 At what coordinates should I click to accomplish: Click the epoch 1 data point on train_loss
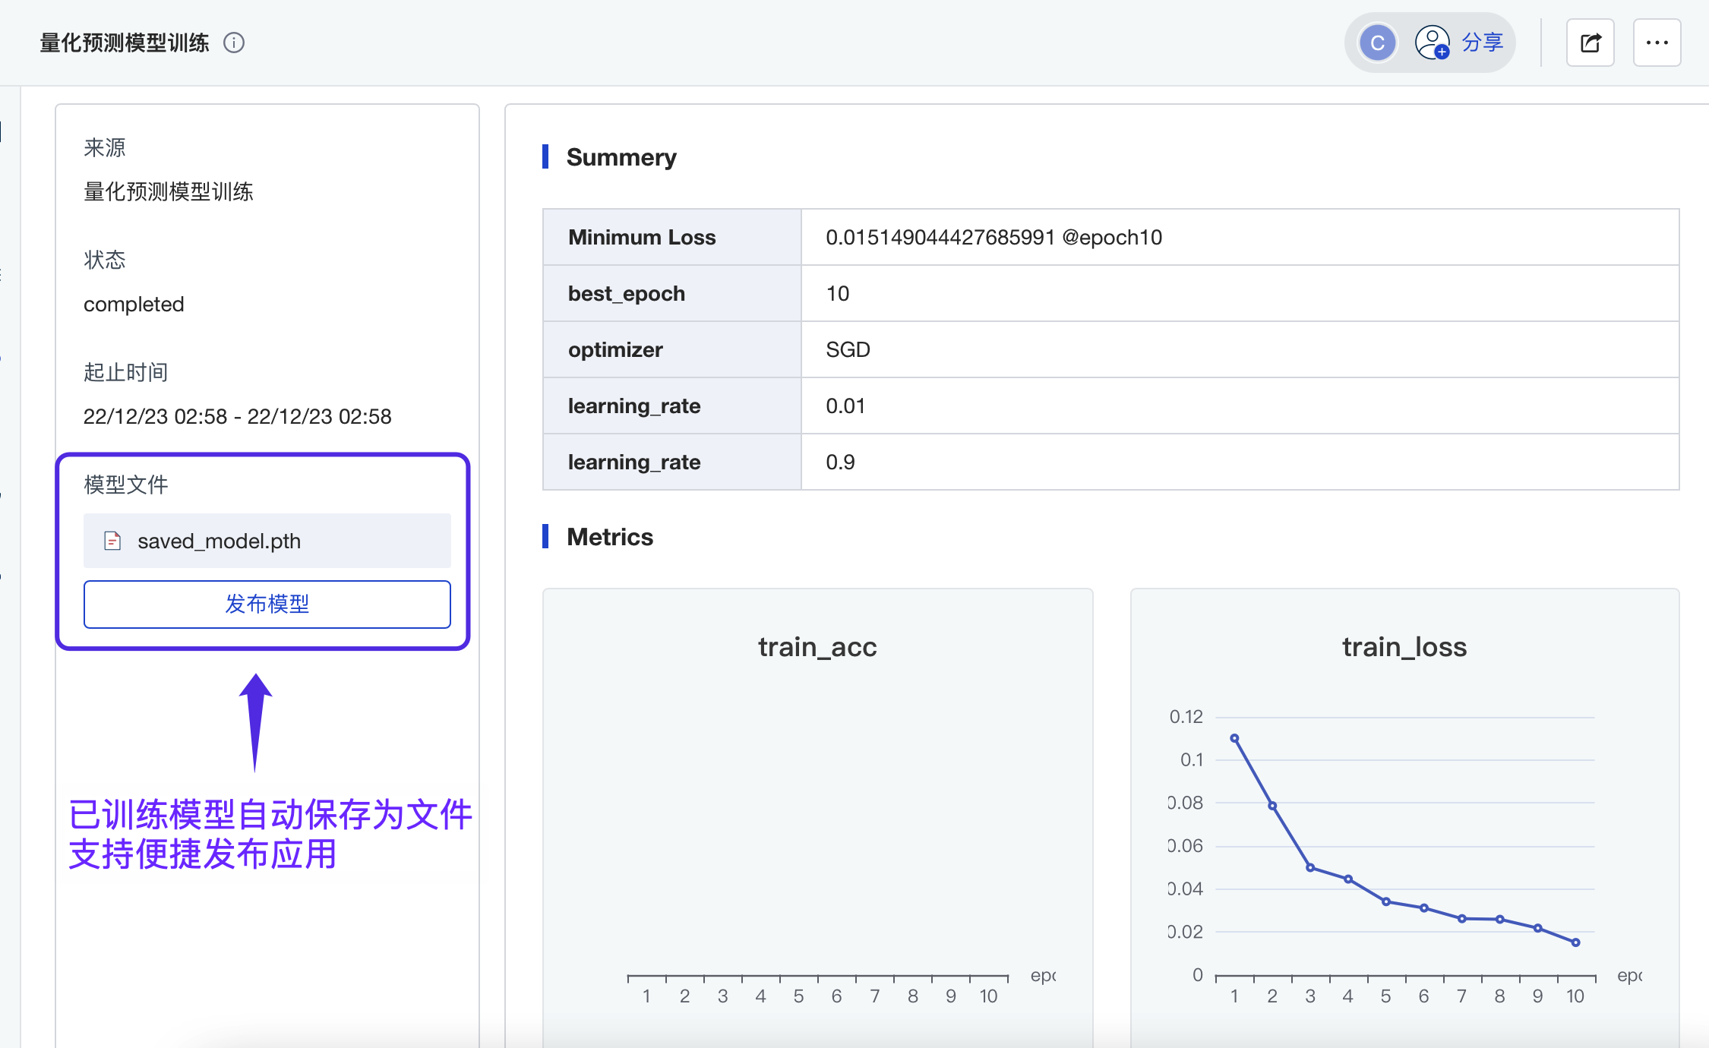(1234, 738)
